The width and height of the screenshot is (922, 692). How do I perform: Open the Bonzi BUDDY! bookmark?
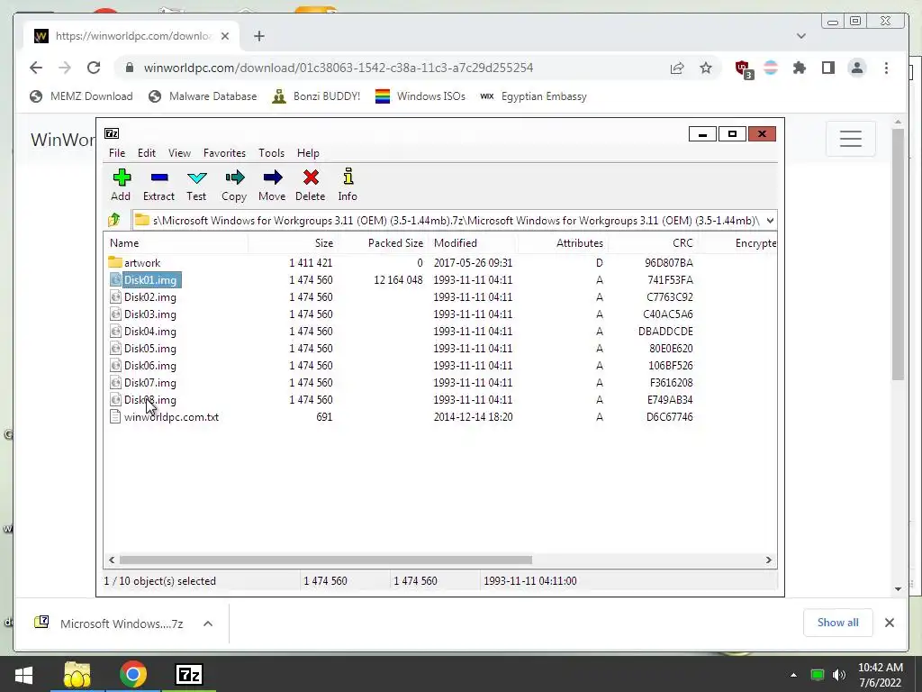coord(316,96)
